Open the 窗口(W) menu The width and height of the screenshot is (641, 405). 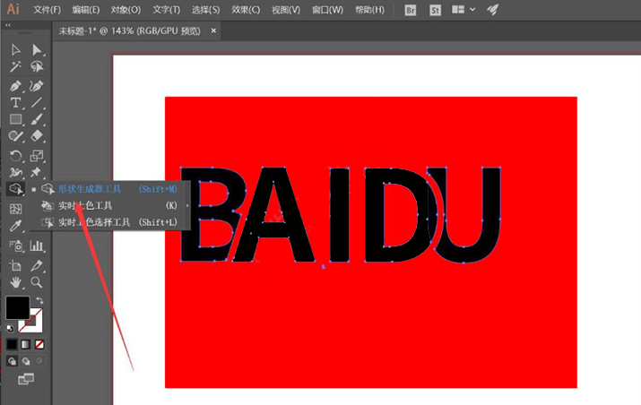tap(327, 9)
